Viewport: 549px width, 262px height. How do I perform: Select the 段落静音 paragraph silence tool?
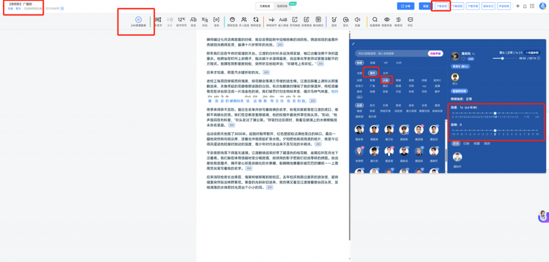(306, 21)
